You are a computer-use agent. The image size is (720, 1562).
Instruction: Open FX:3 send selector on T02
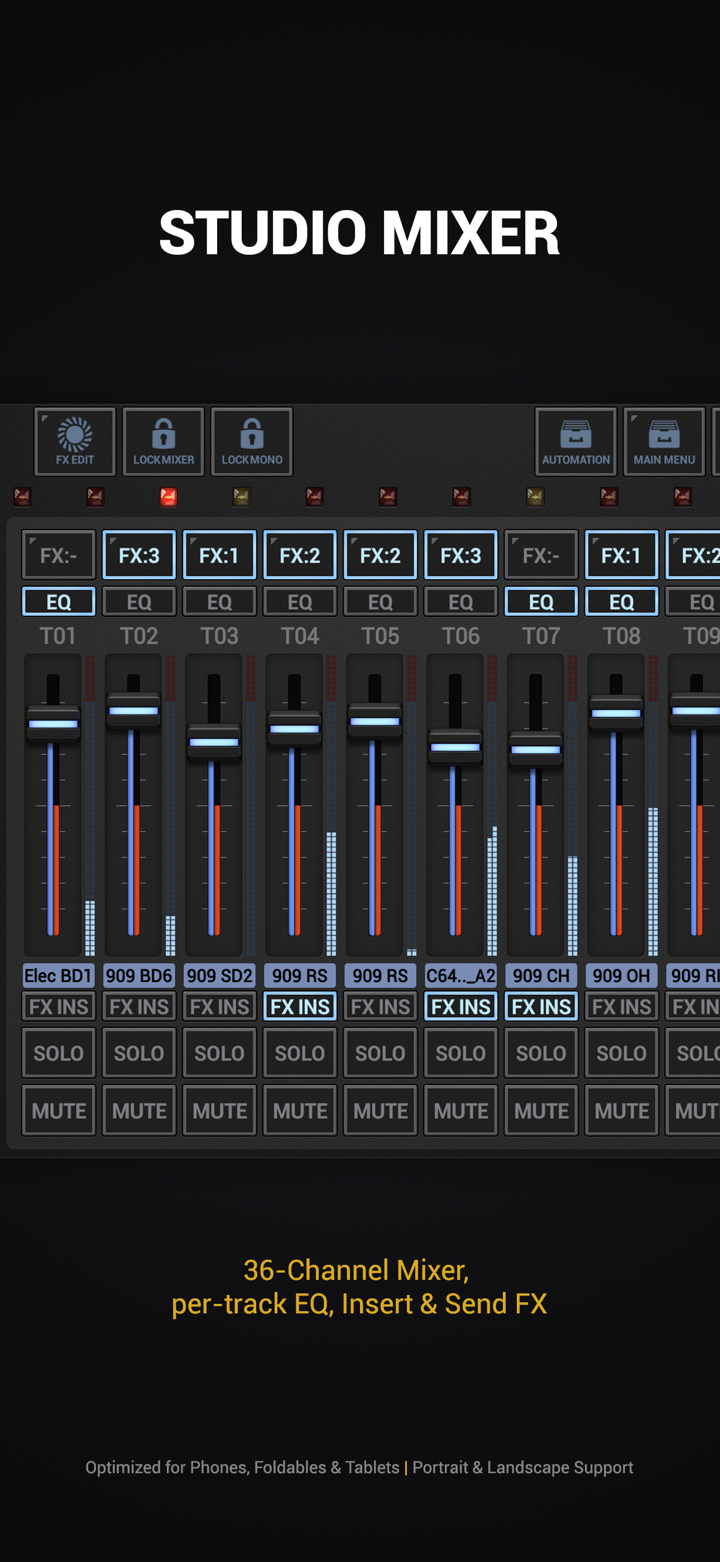click(x=140, y=555)
